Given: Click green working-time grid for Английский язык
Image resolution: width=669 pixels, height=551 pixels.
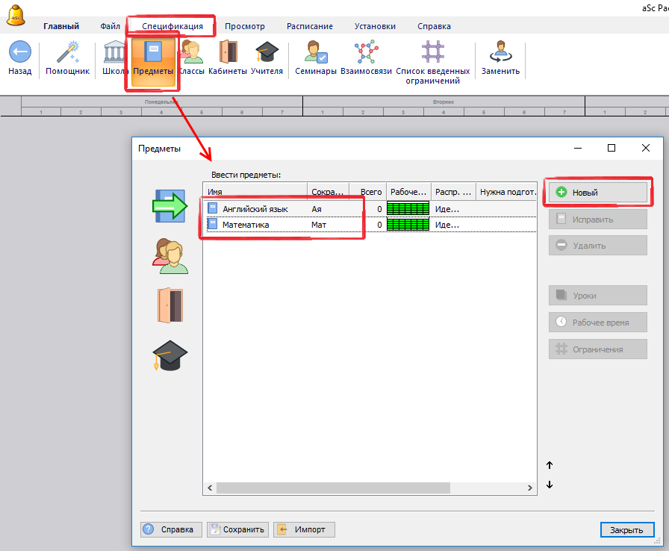Looking at the screenshot, I should pos(408,209).
